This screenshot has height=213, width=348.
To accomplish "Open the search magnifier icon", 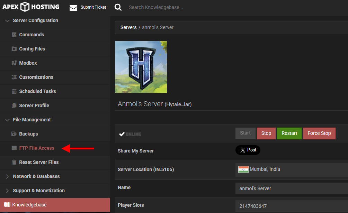I will point(118,7).
